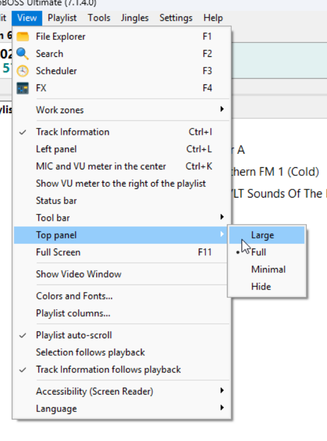
Task: Toggle Track Information checkmark
Action: pyautogui.click(x=121, y=132)
